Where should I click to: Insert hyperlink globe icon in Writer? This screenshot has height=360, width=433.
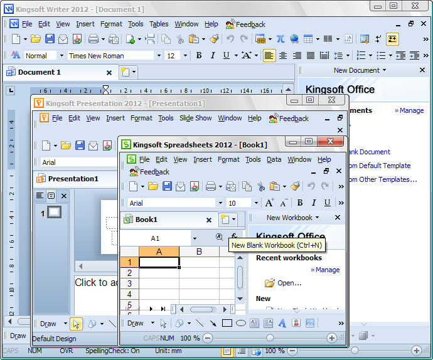coord(294,39)
